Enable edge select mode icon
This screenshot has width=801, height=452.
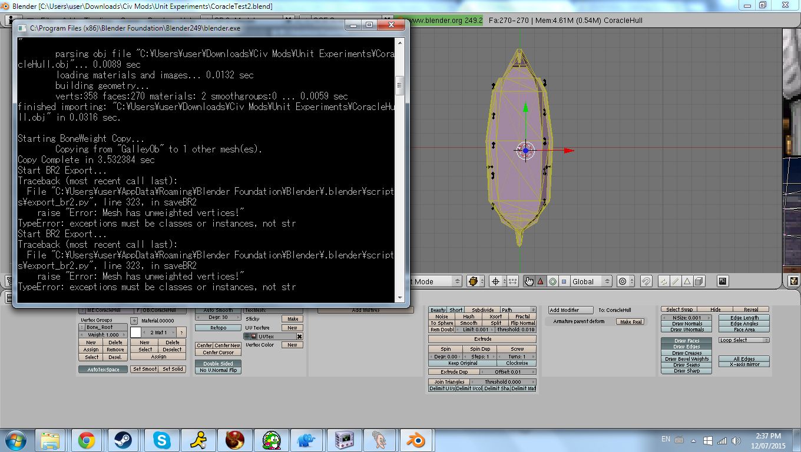click(675, 281)
